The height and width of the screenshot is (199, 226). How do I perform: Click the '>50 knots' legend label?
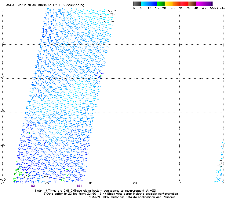tap(217, 8)
